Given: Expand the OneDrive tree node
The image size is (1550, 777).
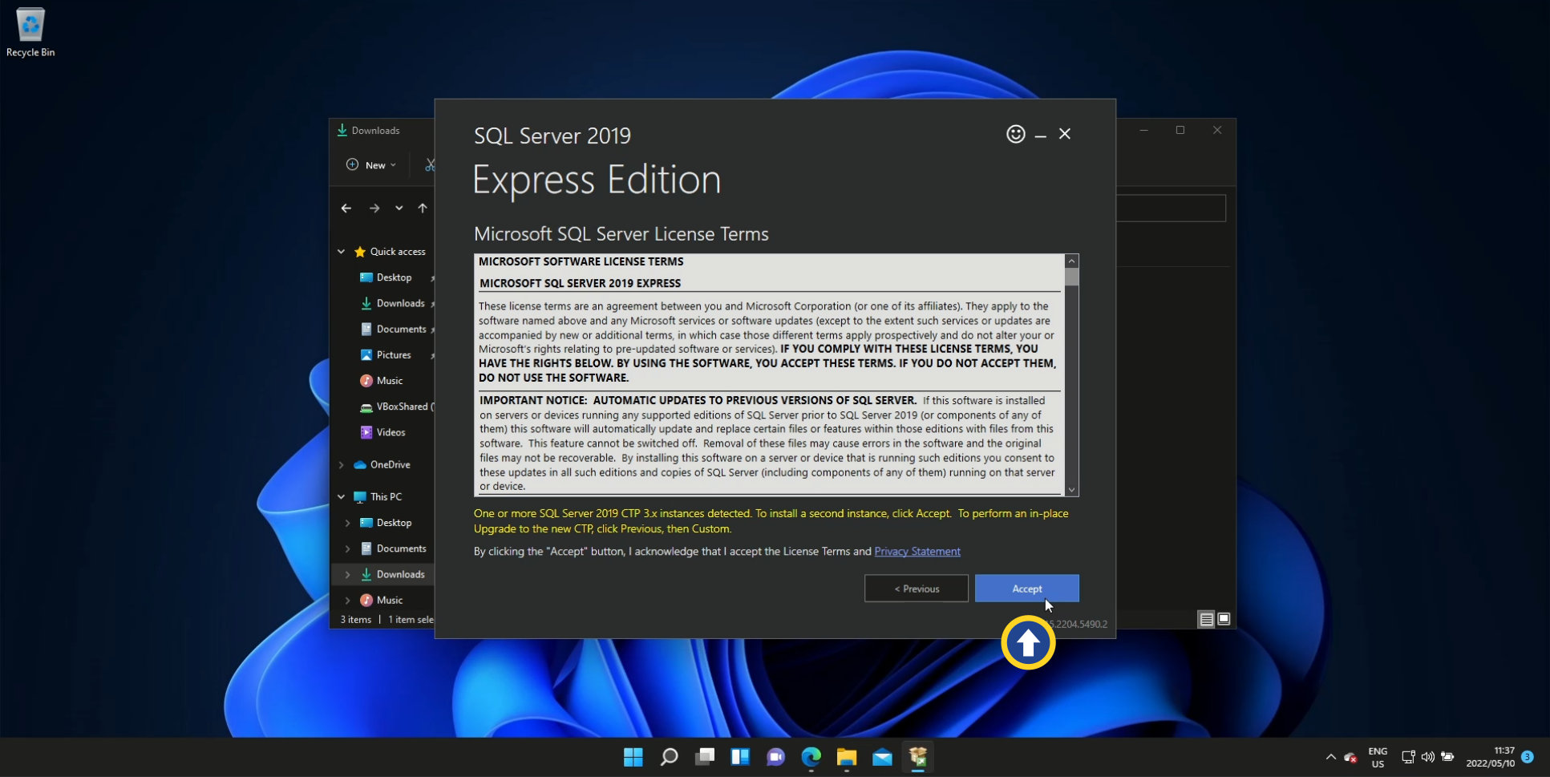Looking at the screenshot, I should [x=341, y=464].
